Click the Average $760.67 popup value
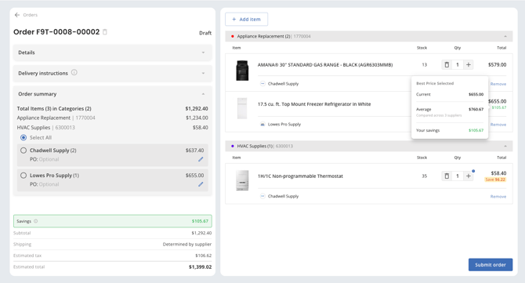525x283 pixels. click(476, 109)
